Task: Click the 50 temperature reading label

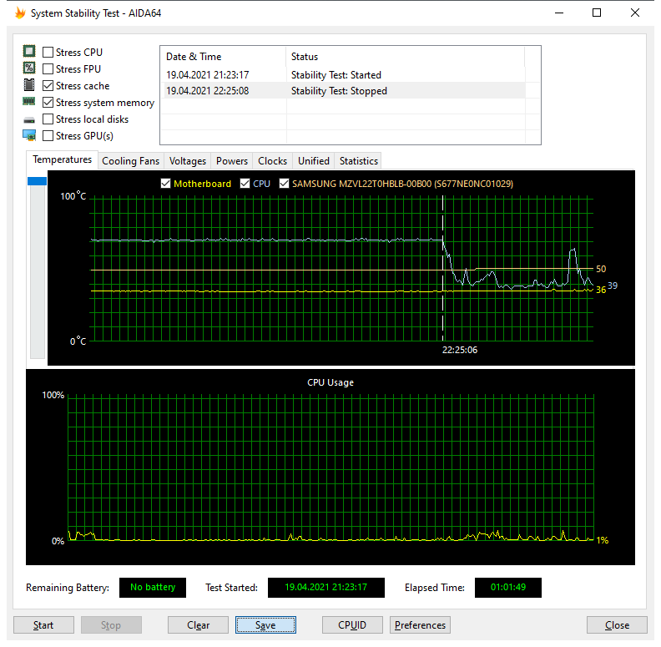Action: point(601,269)
